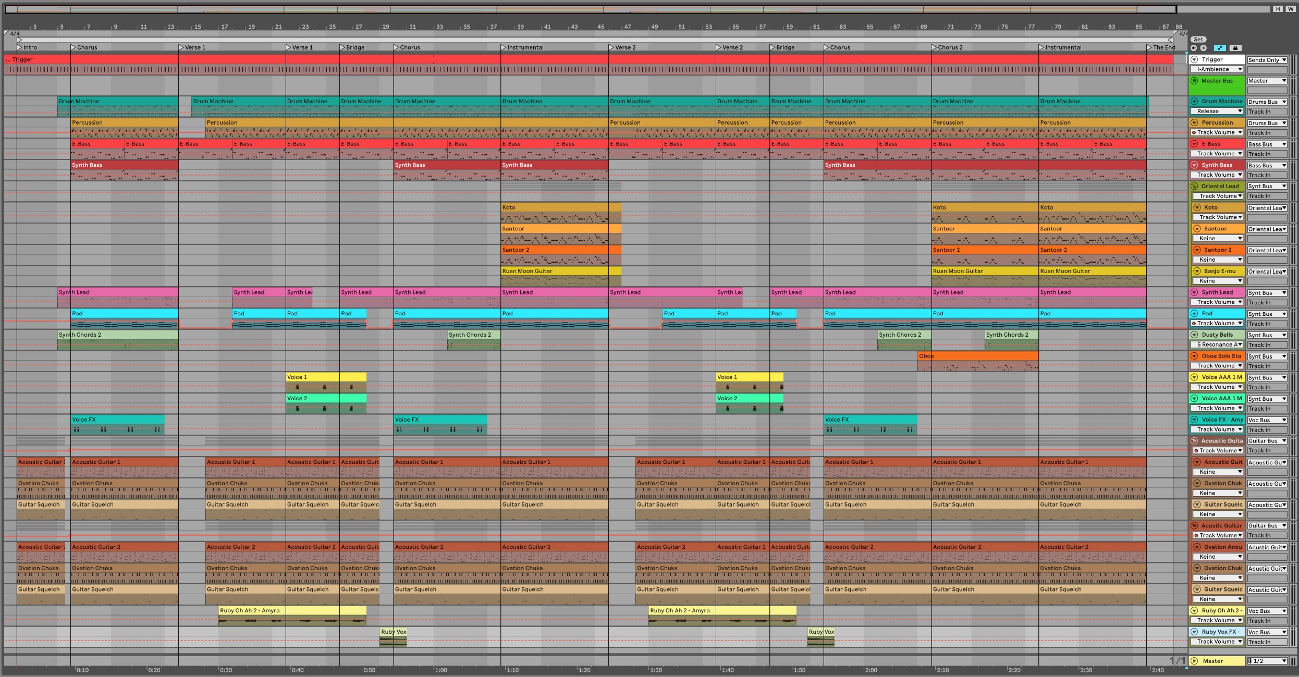Image resolution: width=1299 pixels, height=677 pixels.
Task: Click the arrangement overview bar
Action: coord(590,9)
